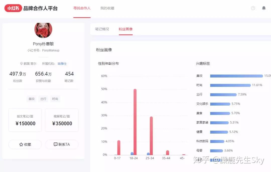This screenshot has height=172, width=271.
Task: Click the 时尚 11.61% interest bar
Action: (230, 85)
